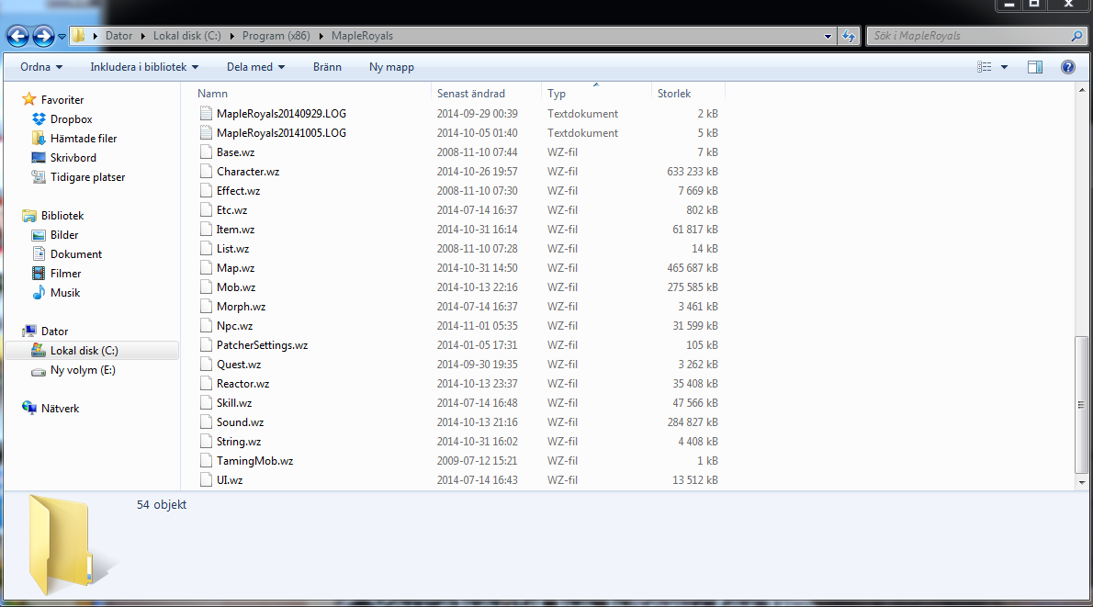The width and height of the screenshot is (1093, 607).
Task: Change the view with the view icon
Action: click(985, 67)
